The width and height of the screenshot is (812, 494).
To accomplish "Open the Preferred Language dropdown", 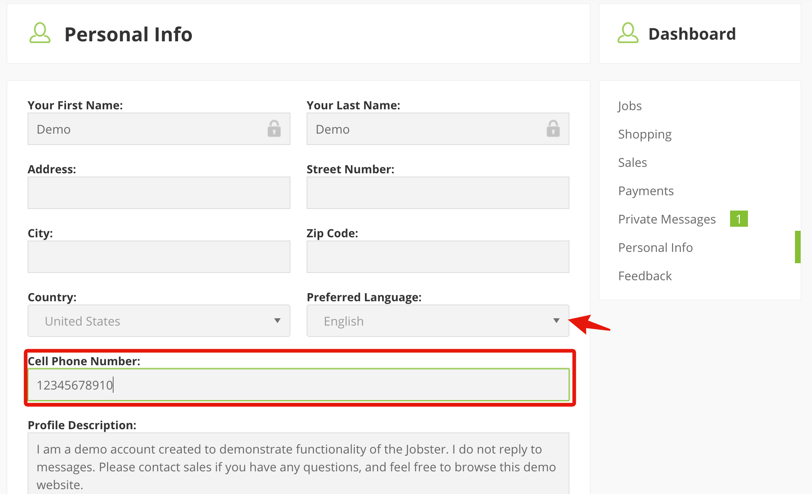I will (438, 321).
